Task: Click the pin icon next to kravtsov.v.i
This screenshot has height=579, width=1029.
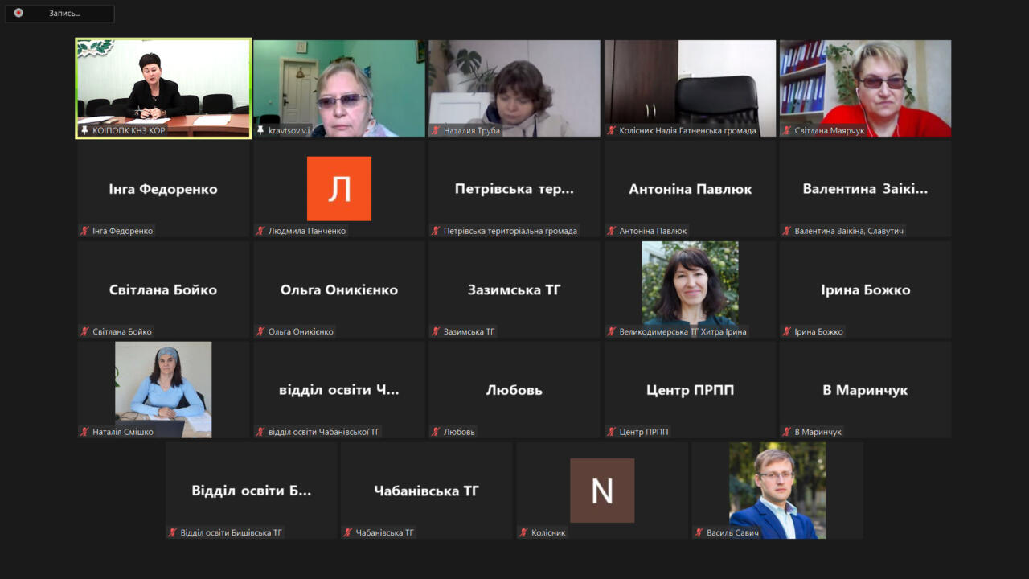Action: (x=260, y=130)
